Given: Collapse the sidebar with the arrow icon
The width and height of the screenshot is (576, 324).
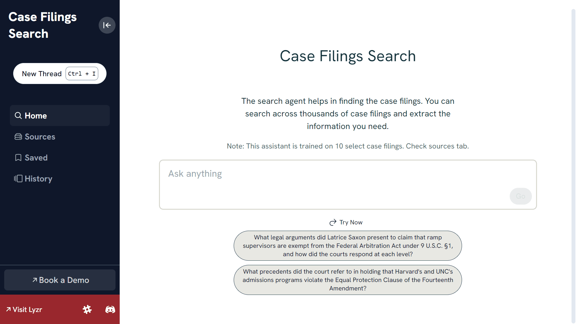Looking at the screenshot, I should tap(107, 25).
